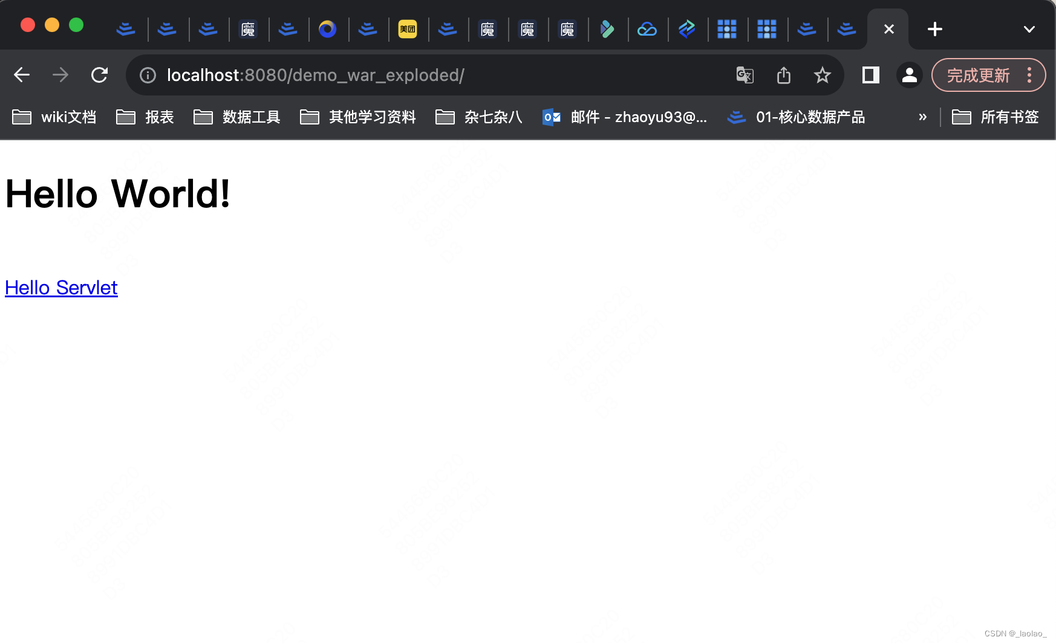Switch to the green play-arrow icon tab
The image size is (1056, 643).
click(607, 29)
